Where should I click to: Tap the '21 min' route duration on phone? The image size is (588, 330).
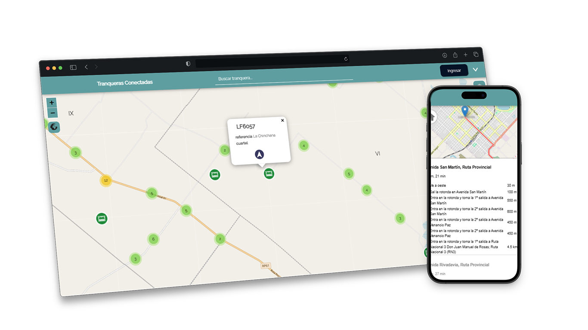439,176
